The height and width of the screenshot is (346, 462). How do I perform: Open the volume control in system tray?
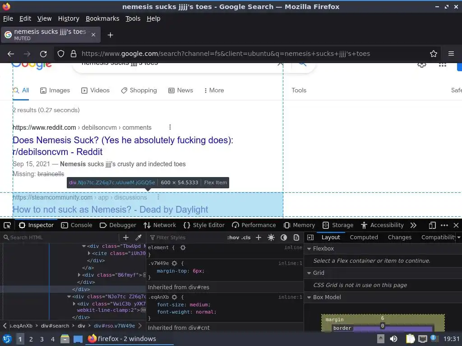tap(393, 339)
